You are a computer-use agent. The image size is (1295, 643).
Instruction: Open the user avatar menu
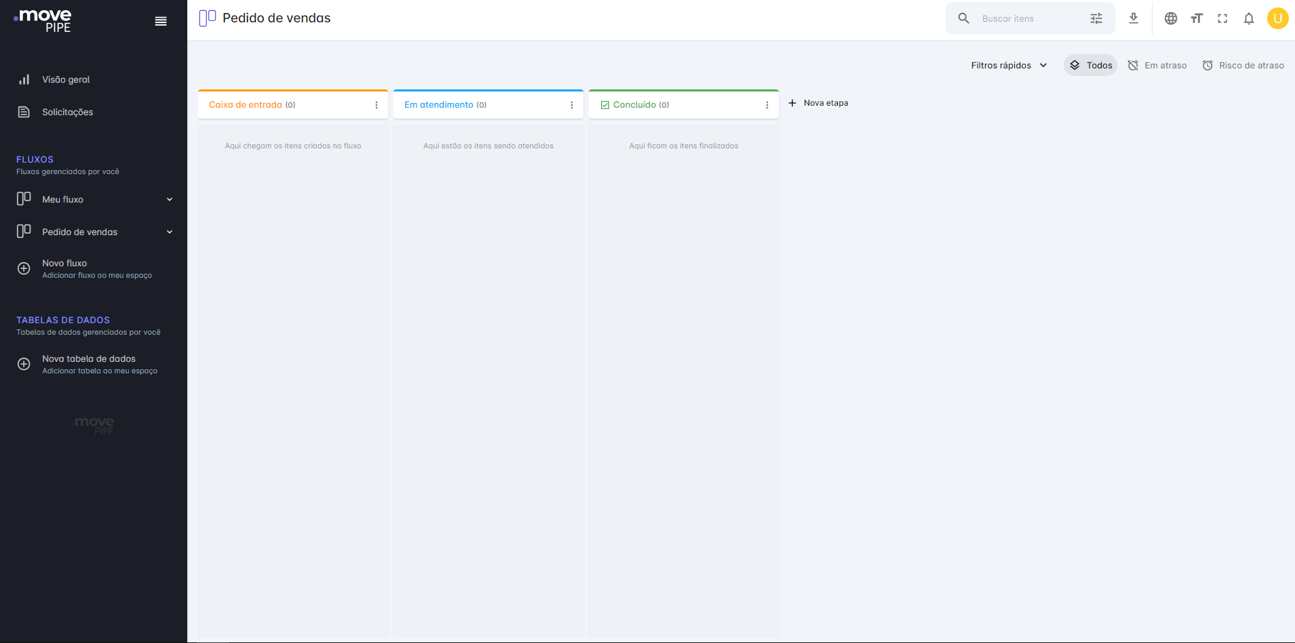coord(1278,18)
